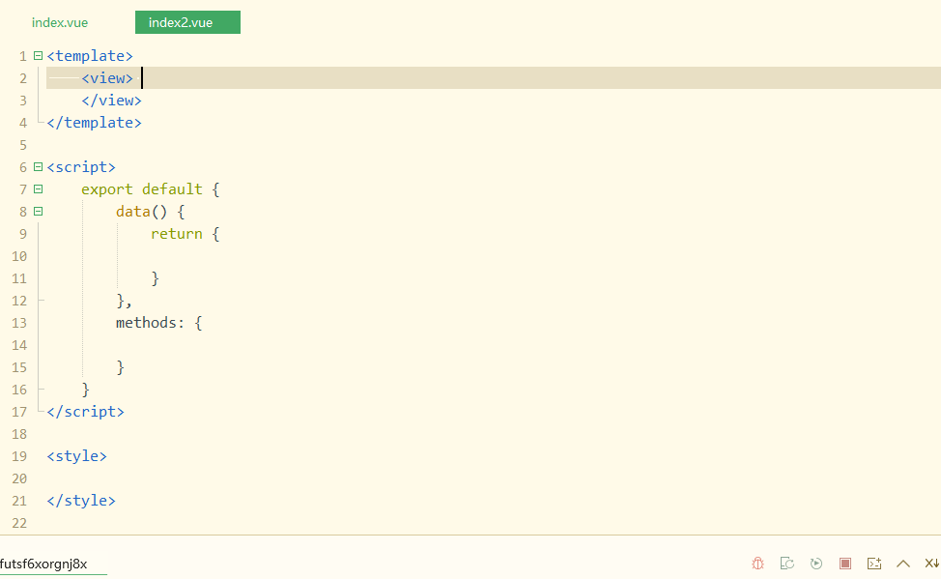
Task: Click the circular re-run play icon
Action: pyautogui.click(x=816, y=564)
